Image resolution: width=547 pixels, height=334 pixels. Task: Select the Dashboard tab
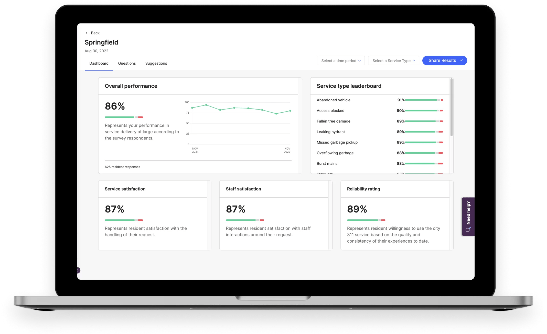tap(99, 63)
